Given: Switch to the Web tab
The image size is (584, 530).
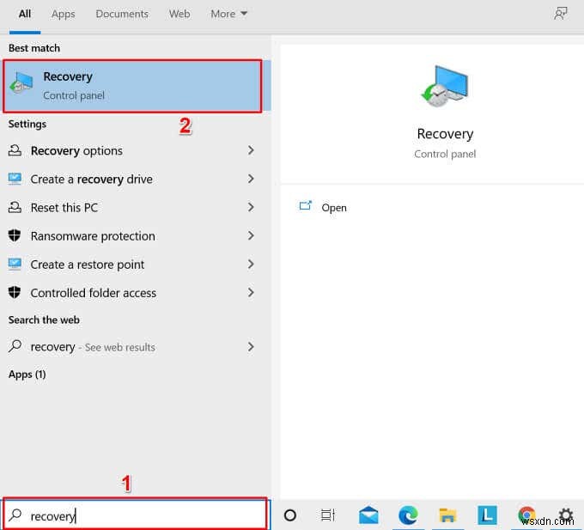Looking at the screenshot, I should click(179, 14).
